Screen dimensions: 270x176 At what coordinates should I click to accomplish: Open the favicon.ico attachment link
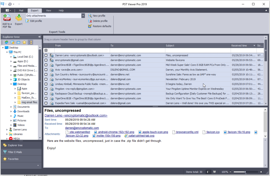pos(211,132)
